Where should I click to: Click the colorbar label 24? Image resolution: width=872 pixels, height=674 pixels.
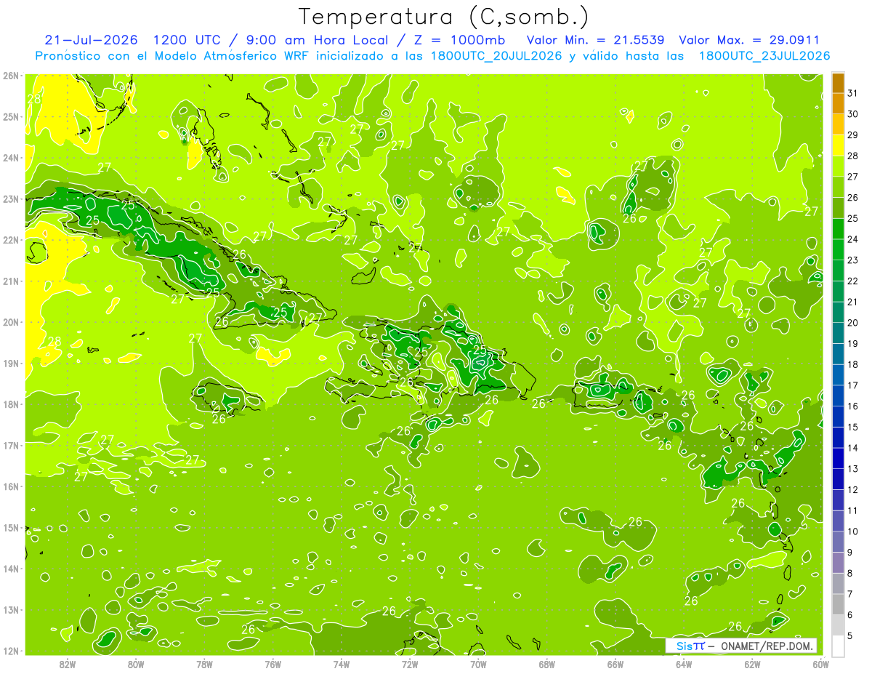pyautogui.click(x=853, y=239)
